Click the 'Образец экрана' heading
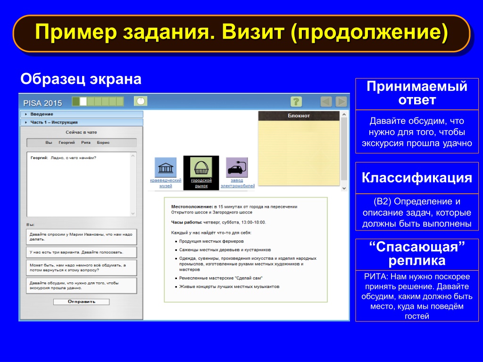The width and height of the screenshot is (483, 362). (x=81, y=79)
